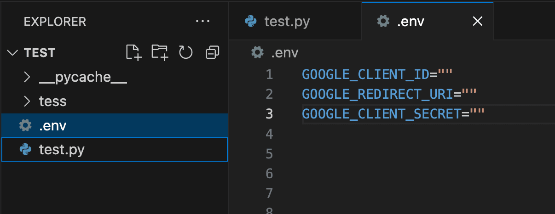Click line number 5 in the gutter
This screenshot has height=214, width=555.
pos(269,153)
